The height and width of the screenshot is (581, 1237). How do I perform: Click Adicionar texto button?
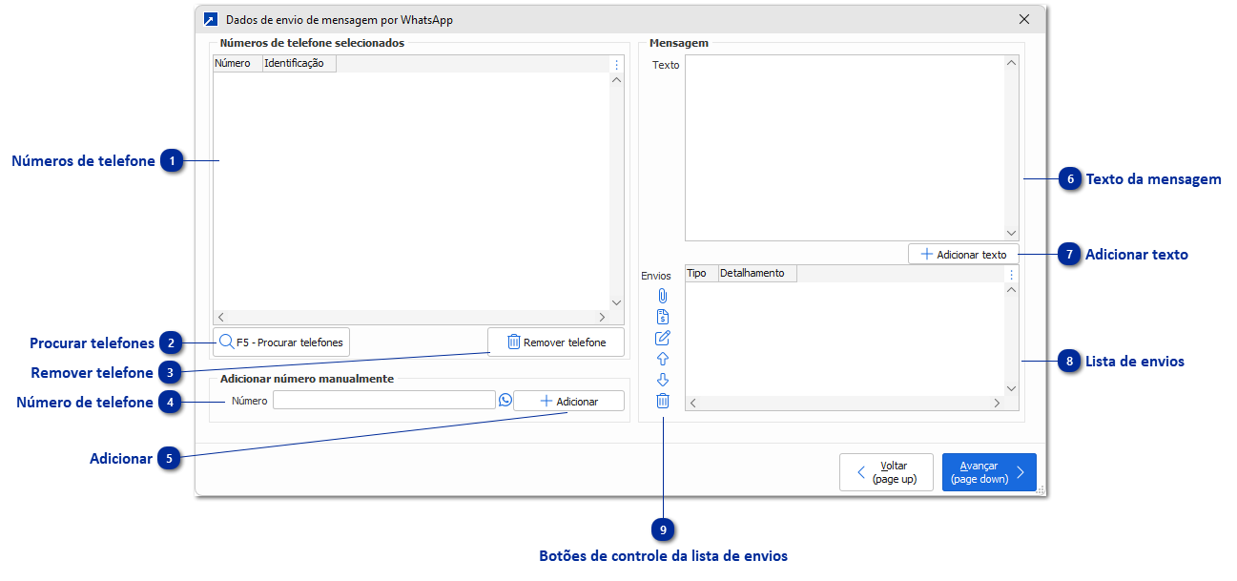click(x=963, y=255)
